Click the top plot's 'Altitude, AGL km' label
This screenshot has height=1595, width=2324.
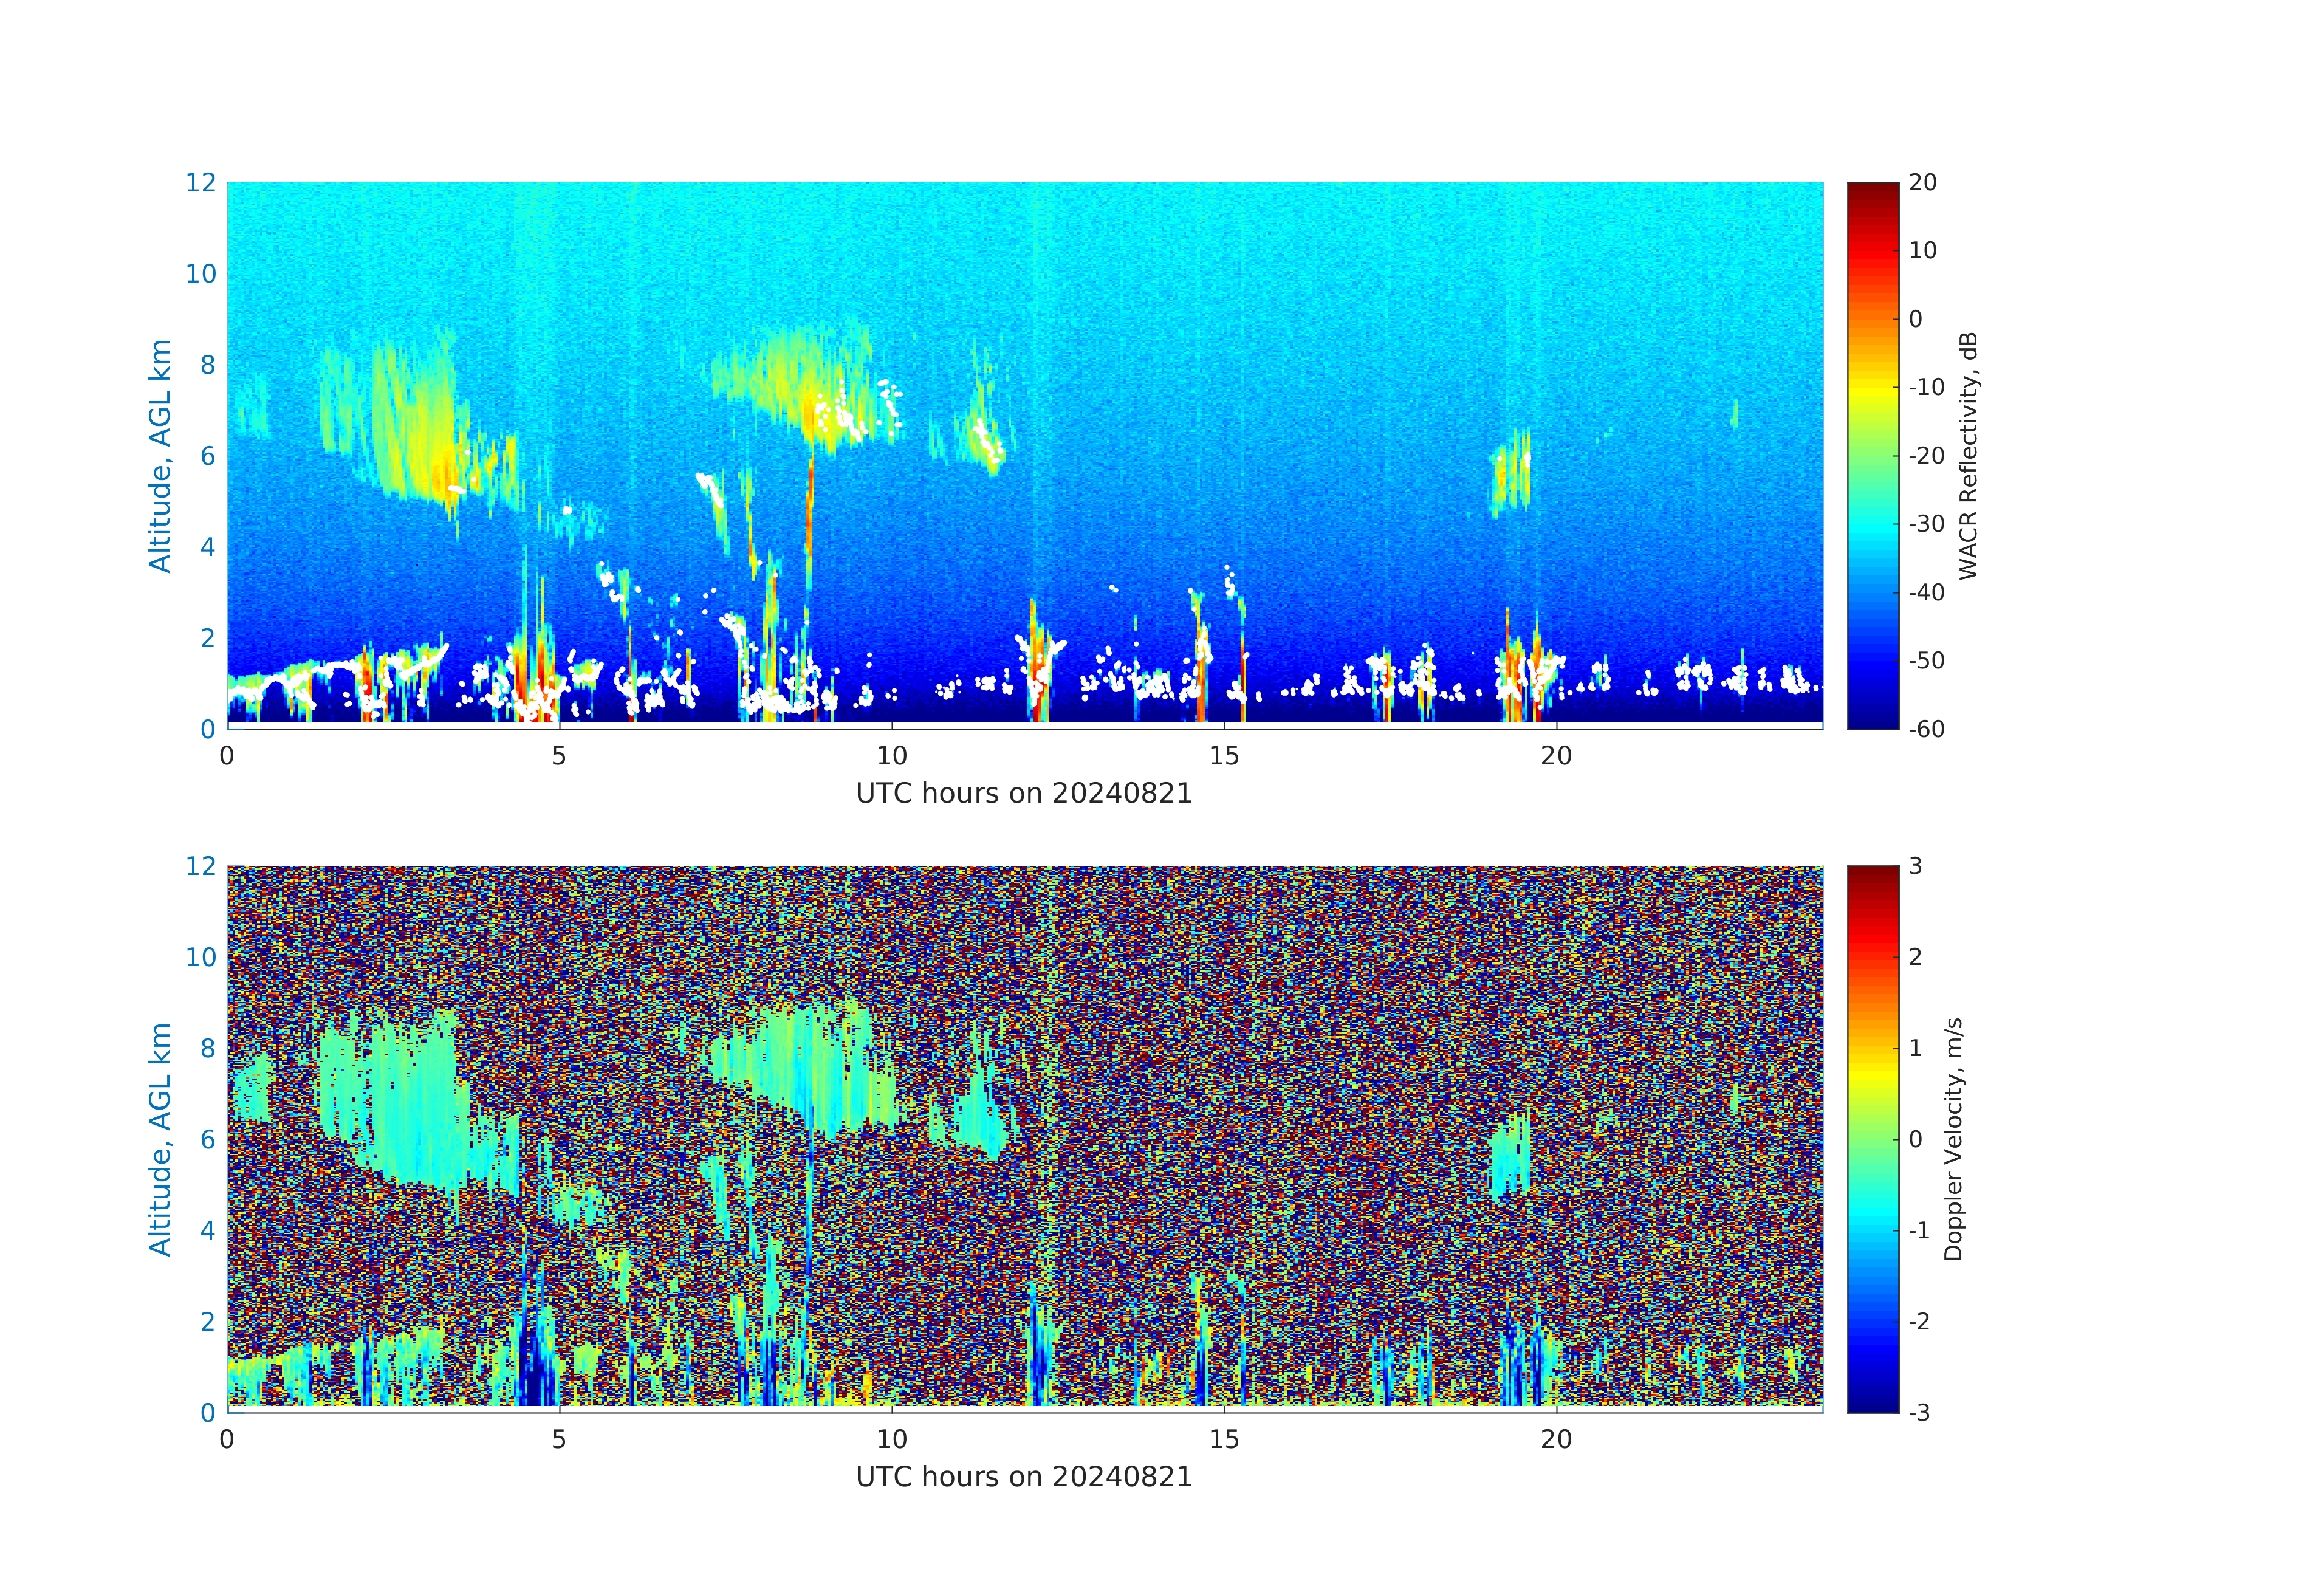(x=160, y=455)
